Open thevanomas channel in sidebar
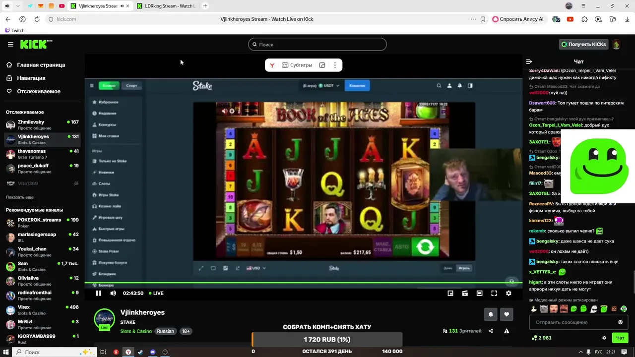 tap(42, 154)
